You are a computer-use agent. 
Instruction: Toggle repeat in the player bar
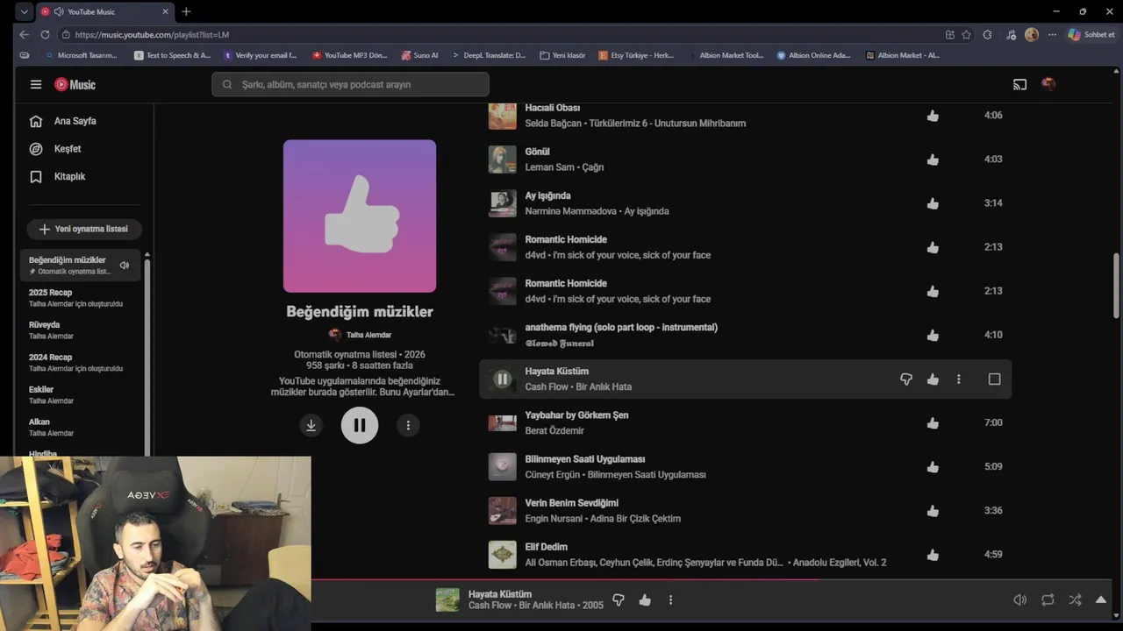(1048, 599)
